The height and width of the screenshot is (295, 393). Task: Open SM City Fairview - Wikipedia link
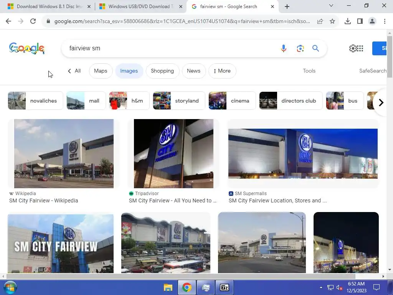(x=44, y=201)
